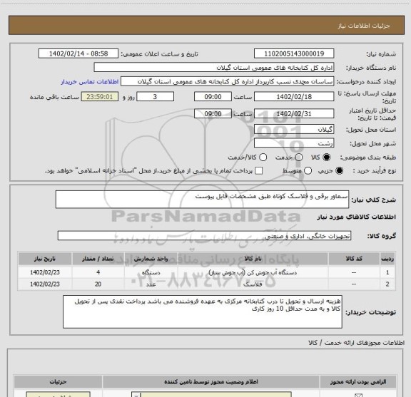Screen dimensions: 411x397
Task: Click the days remaining field showing 3
Action: 155,97
